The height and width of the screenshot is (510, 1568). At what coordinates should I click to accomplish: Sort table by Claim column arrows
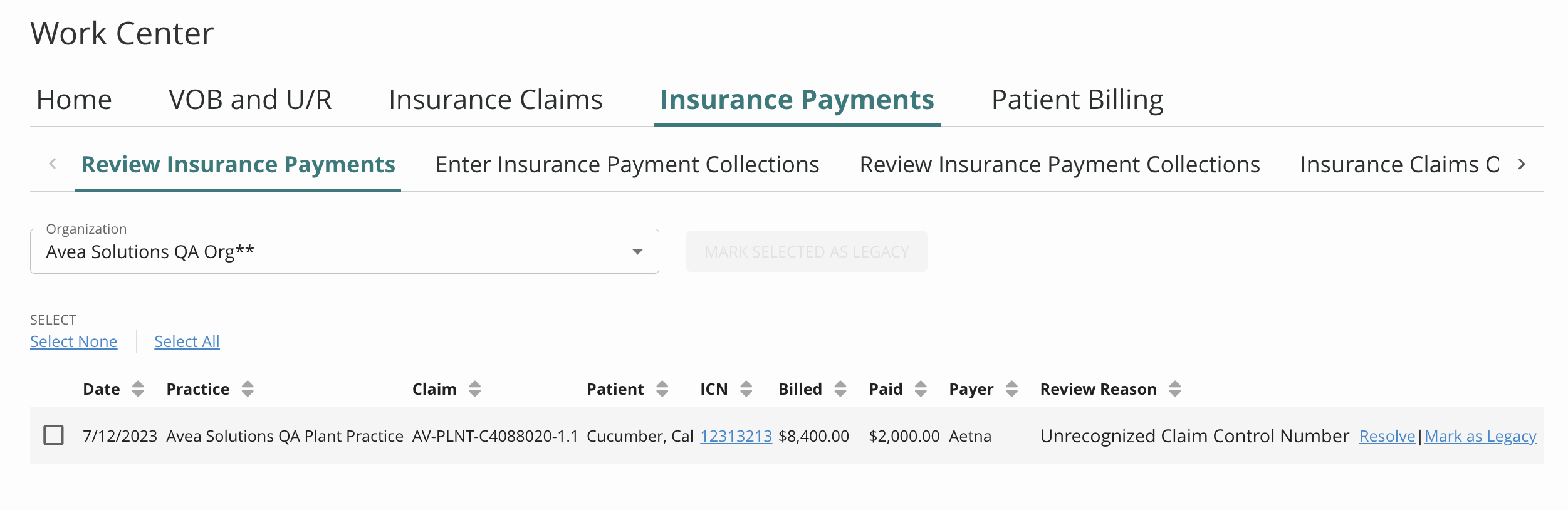475,389
